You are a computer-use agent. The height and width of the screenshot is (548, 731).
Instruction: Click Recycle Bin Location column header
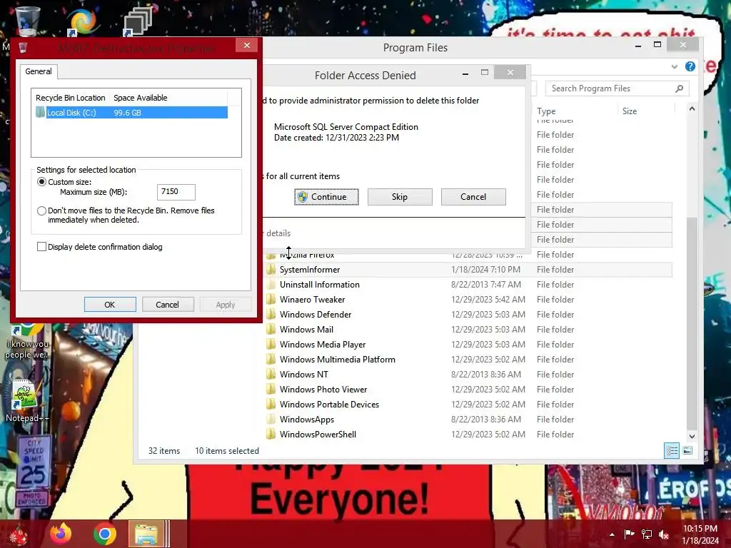point(71,98)
